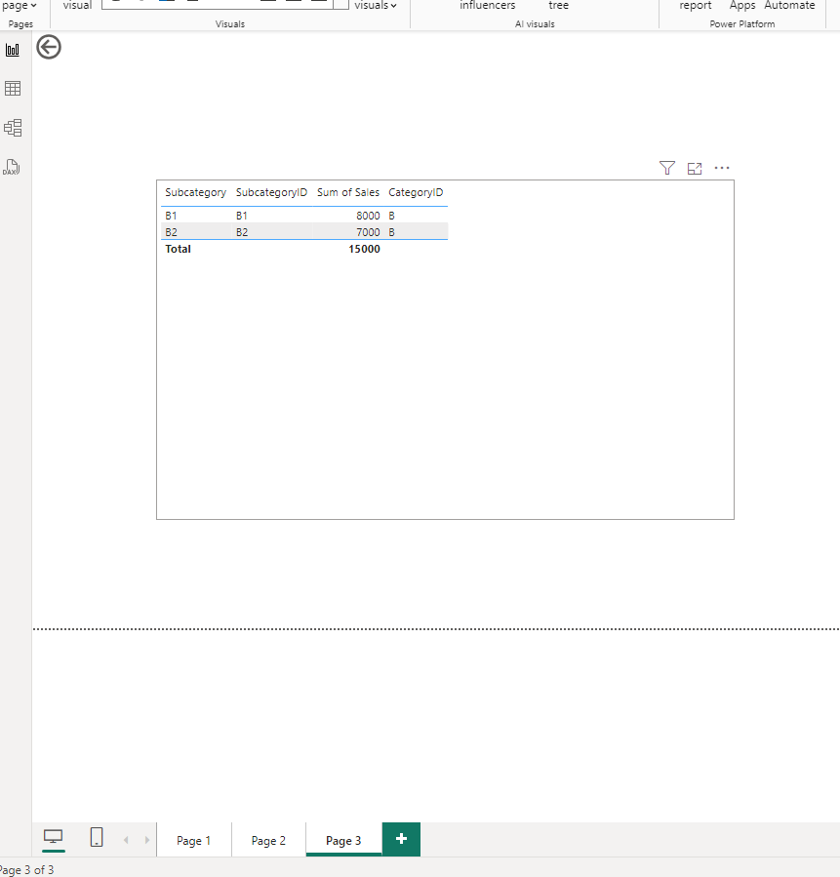
Task: Select the 8000 sales cell
Action: click(x=368, y=216)
